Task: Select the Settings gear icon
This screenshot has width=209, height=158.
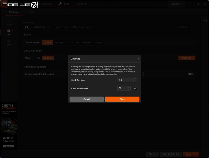Action: tap(77, 4)
